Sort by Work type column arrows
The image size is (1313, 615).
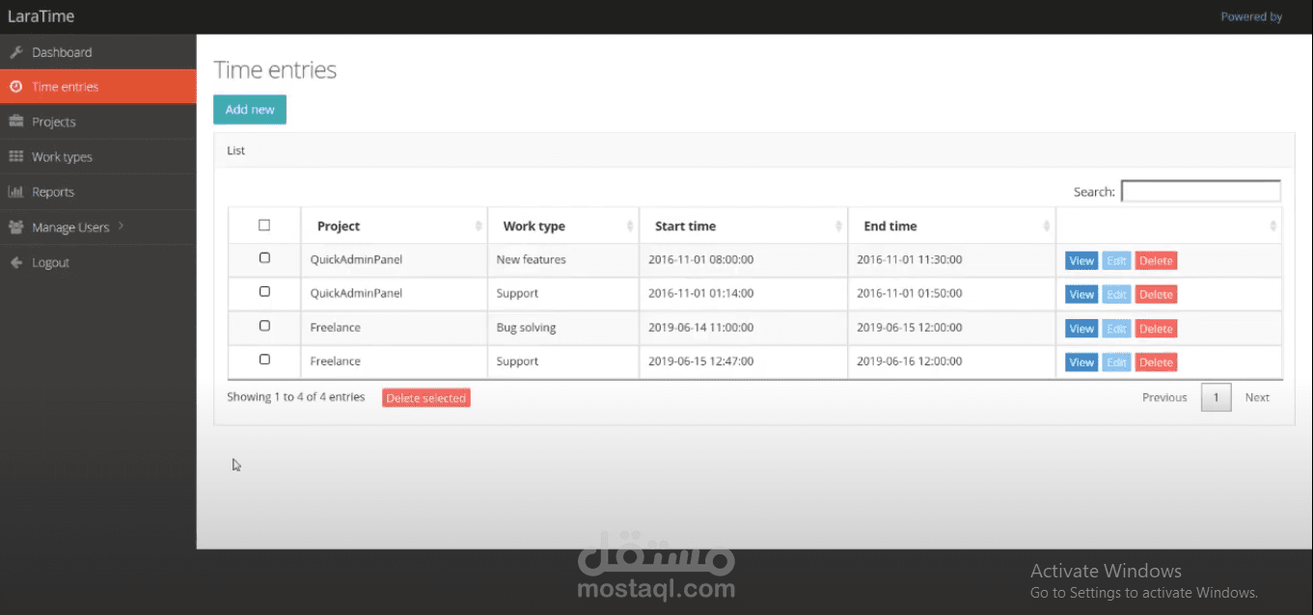pyautogui.click(x=630, y=226)
